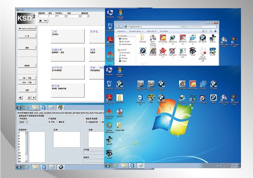
Task: Launch BMW Coding Tool.exe in Engineer tools folder
Action: pyautogui.click(x=153, y=40)
